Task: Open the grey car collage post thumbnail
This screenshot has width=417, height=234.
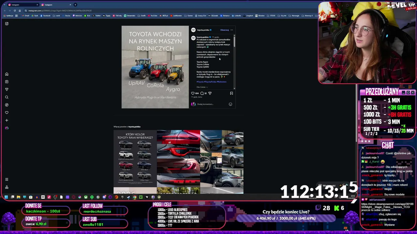Action: 222,159
